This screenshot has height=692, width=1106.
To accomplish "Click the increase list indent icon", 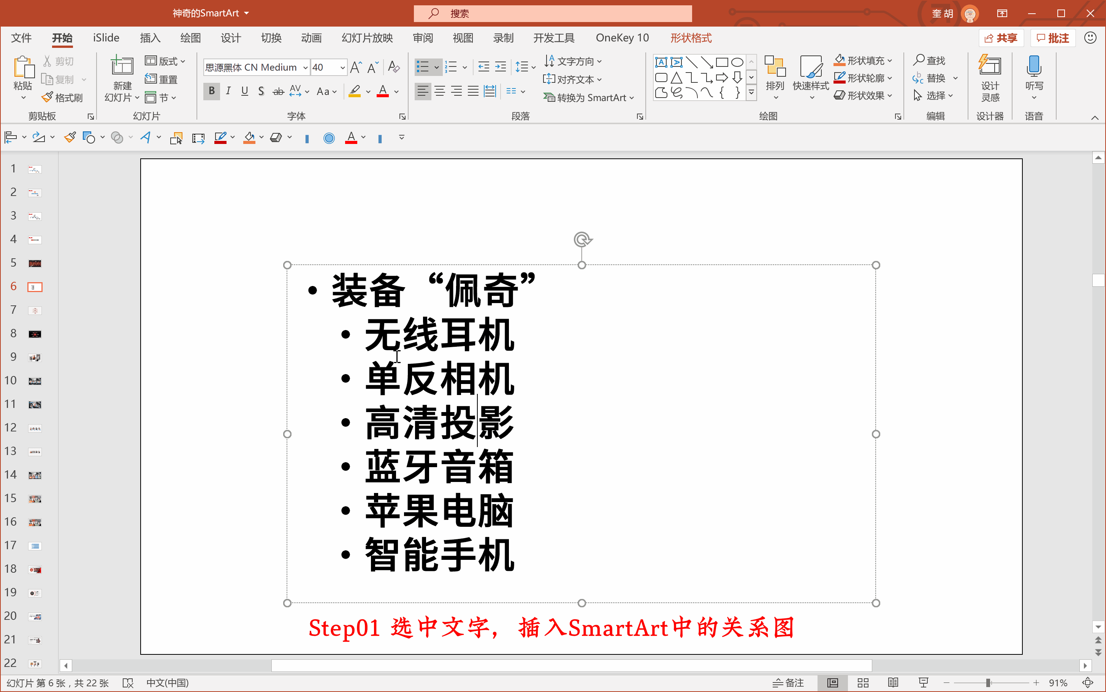I will [501, 67].
